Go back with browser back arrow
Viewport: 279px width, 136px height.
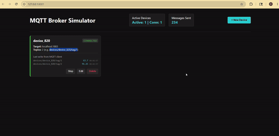(3, 4)
